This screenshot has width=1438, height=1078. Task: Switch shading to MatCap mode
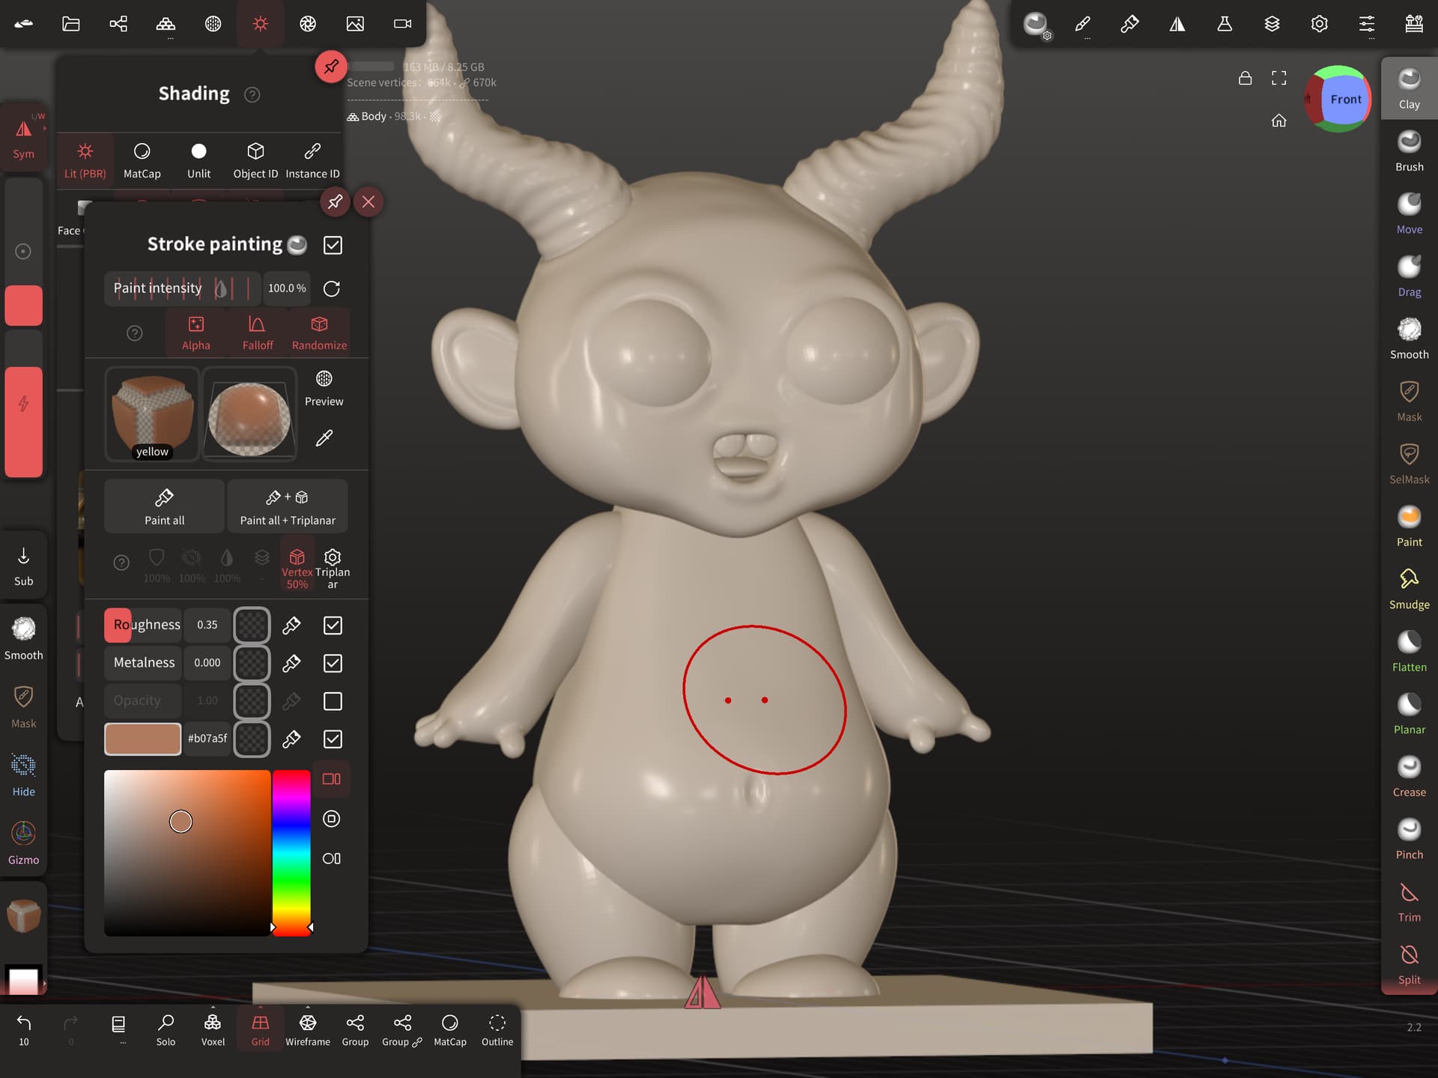click(x=142, y=160)
